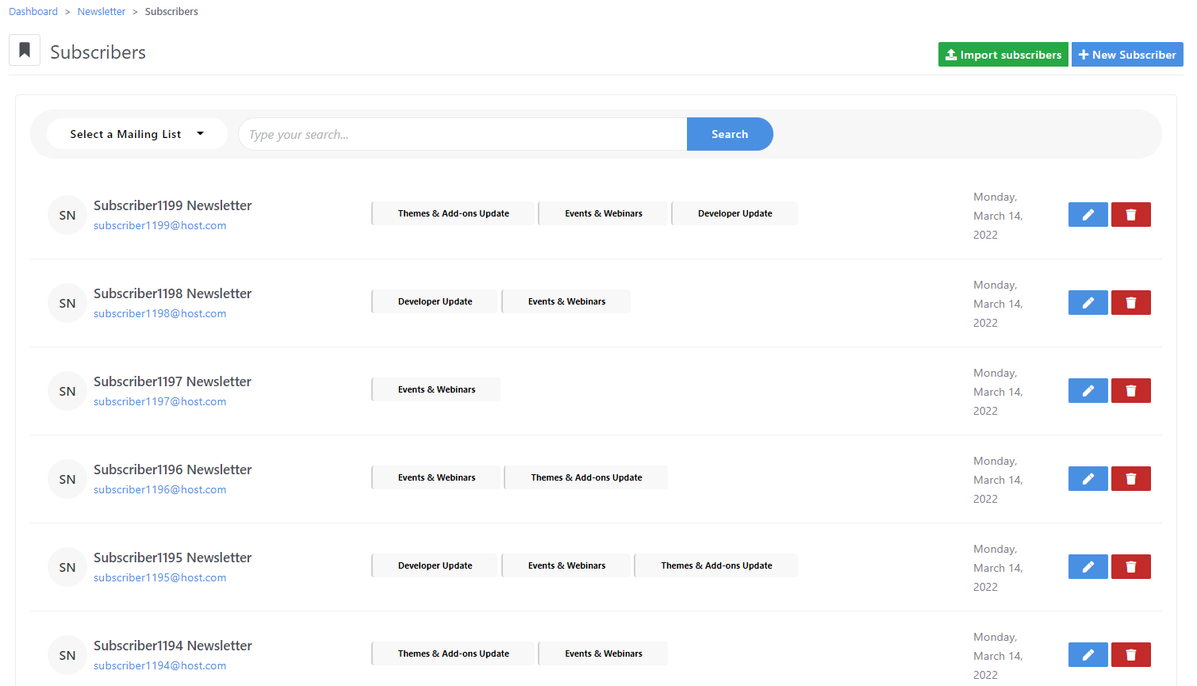
Task: Go to Dashboard breadcrumb link
Action: [33, 12]
